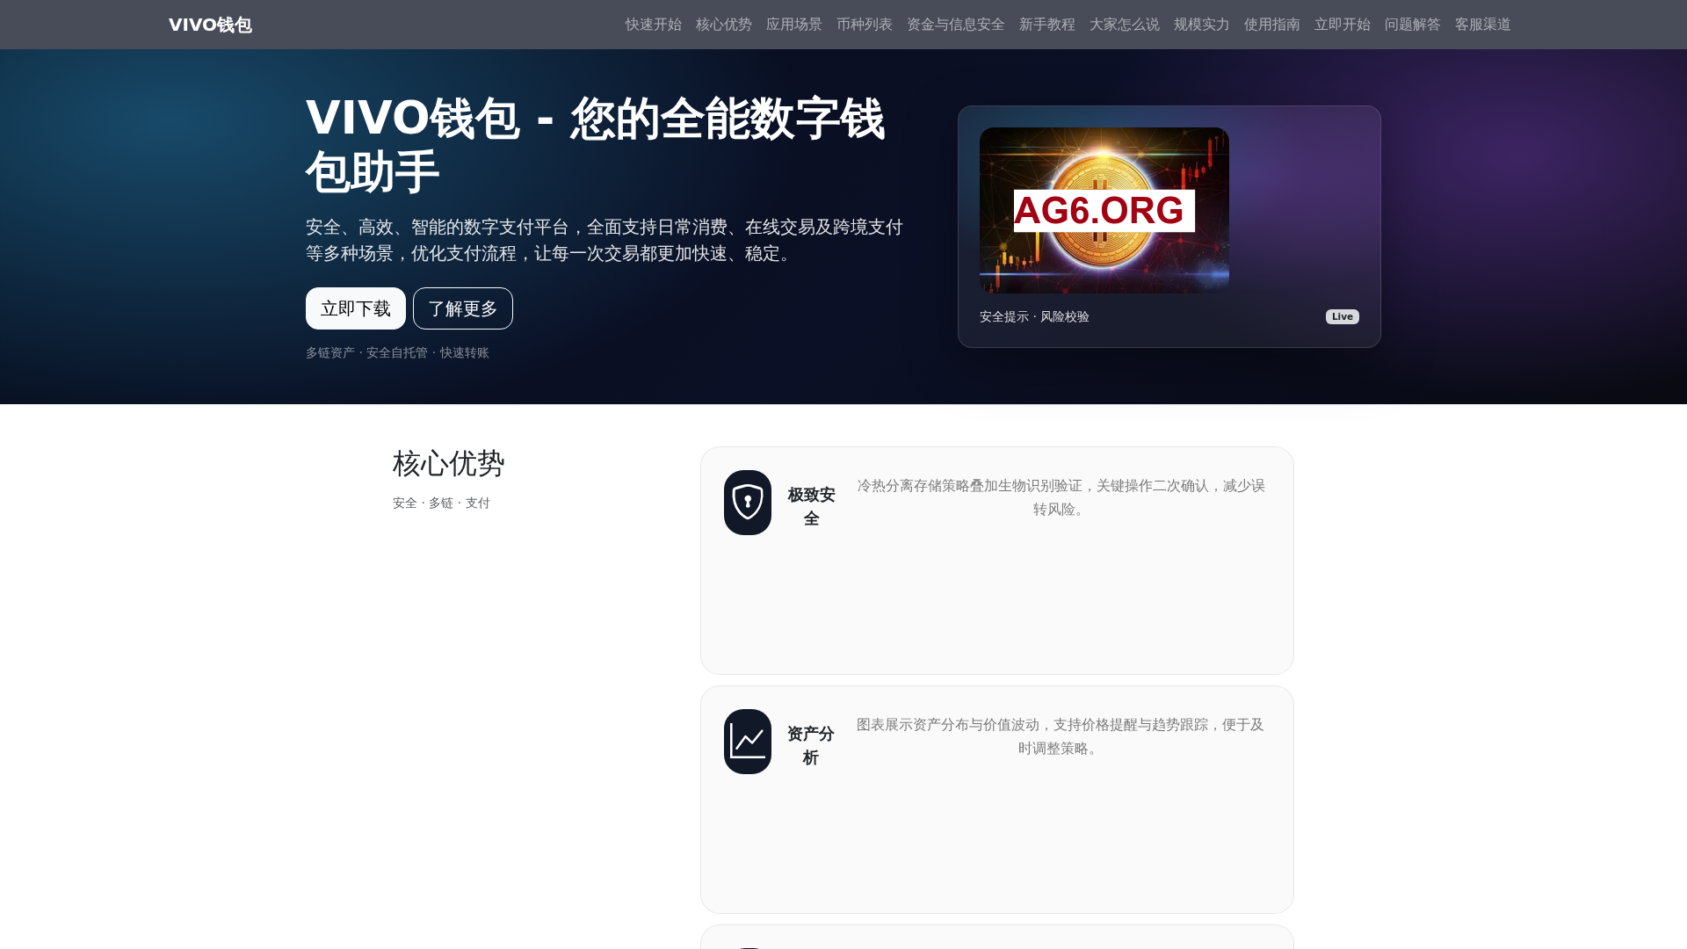
Task: Click the shield lock icon for 极致安全
Action: [x=748, y=503]
